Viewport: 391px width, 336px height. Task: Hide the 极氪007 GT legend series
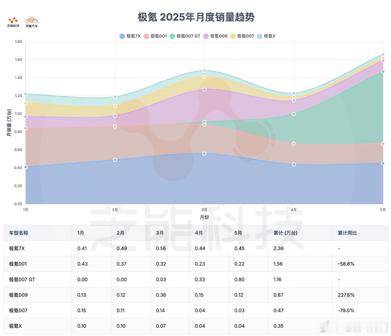tap(185, 36)
